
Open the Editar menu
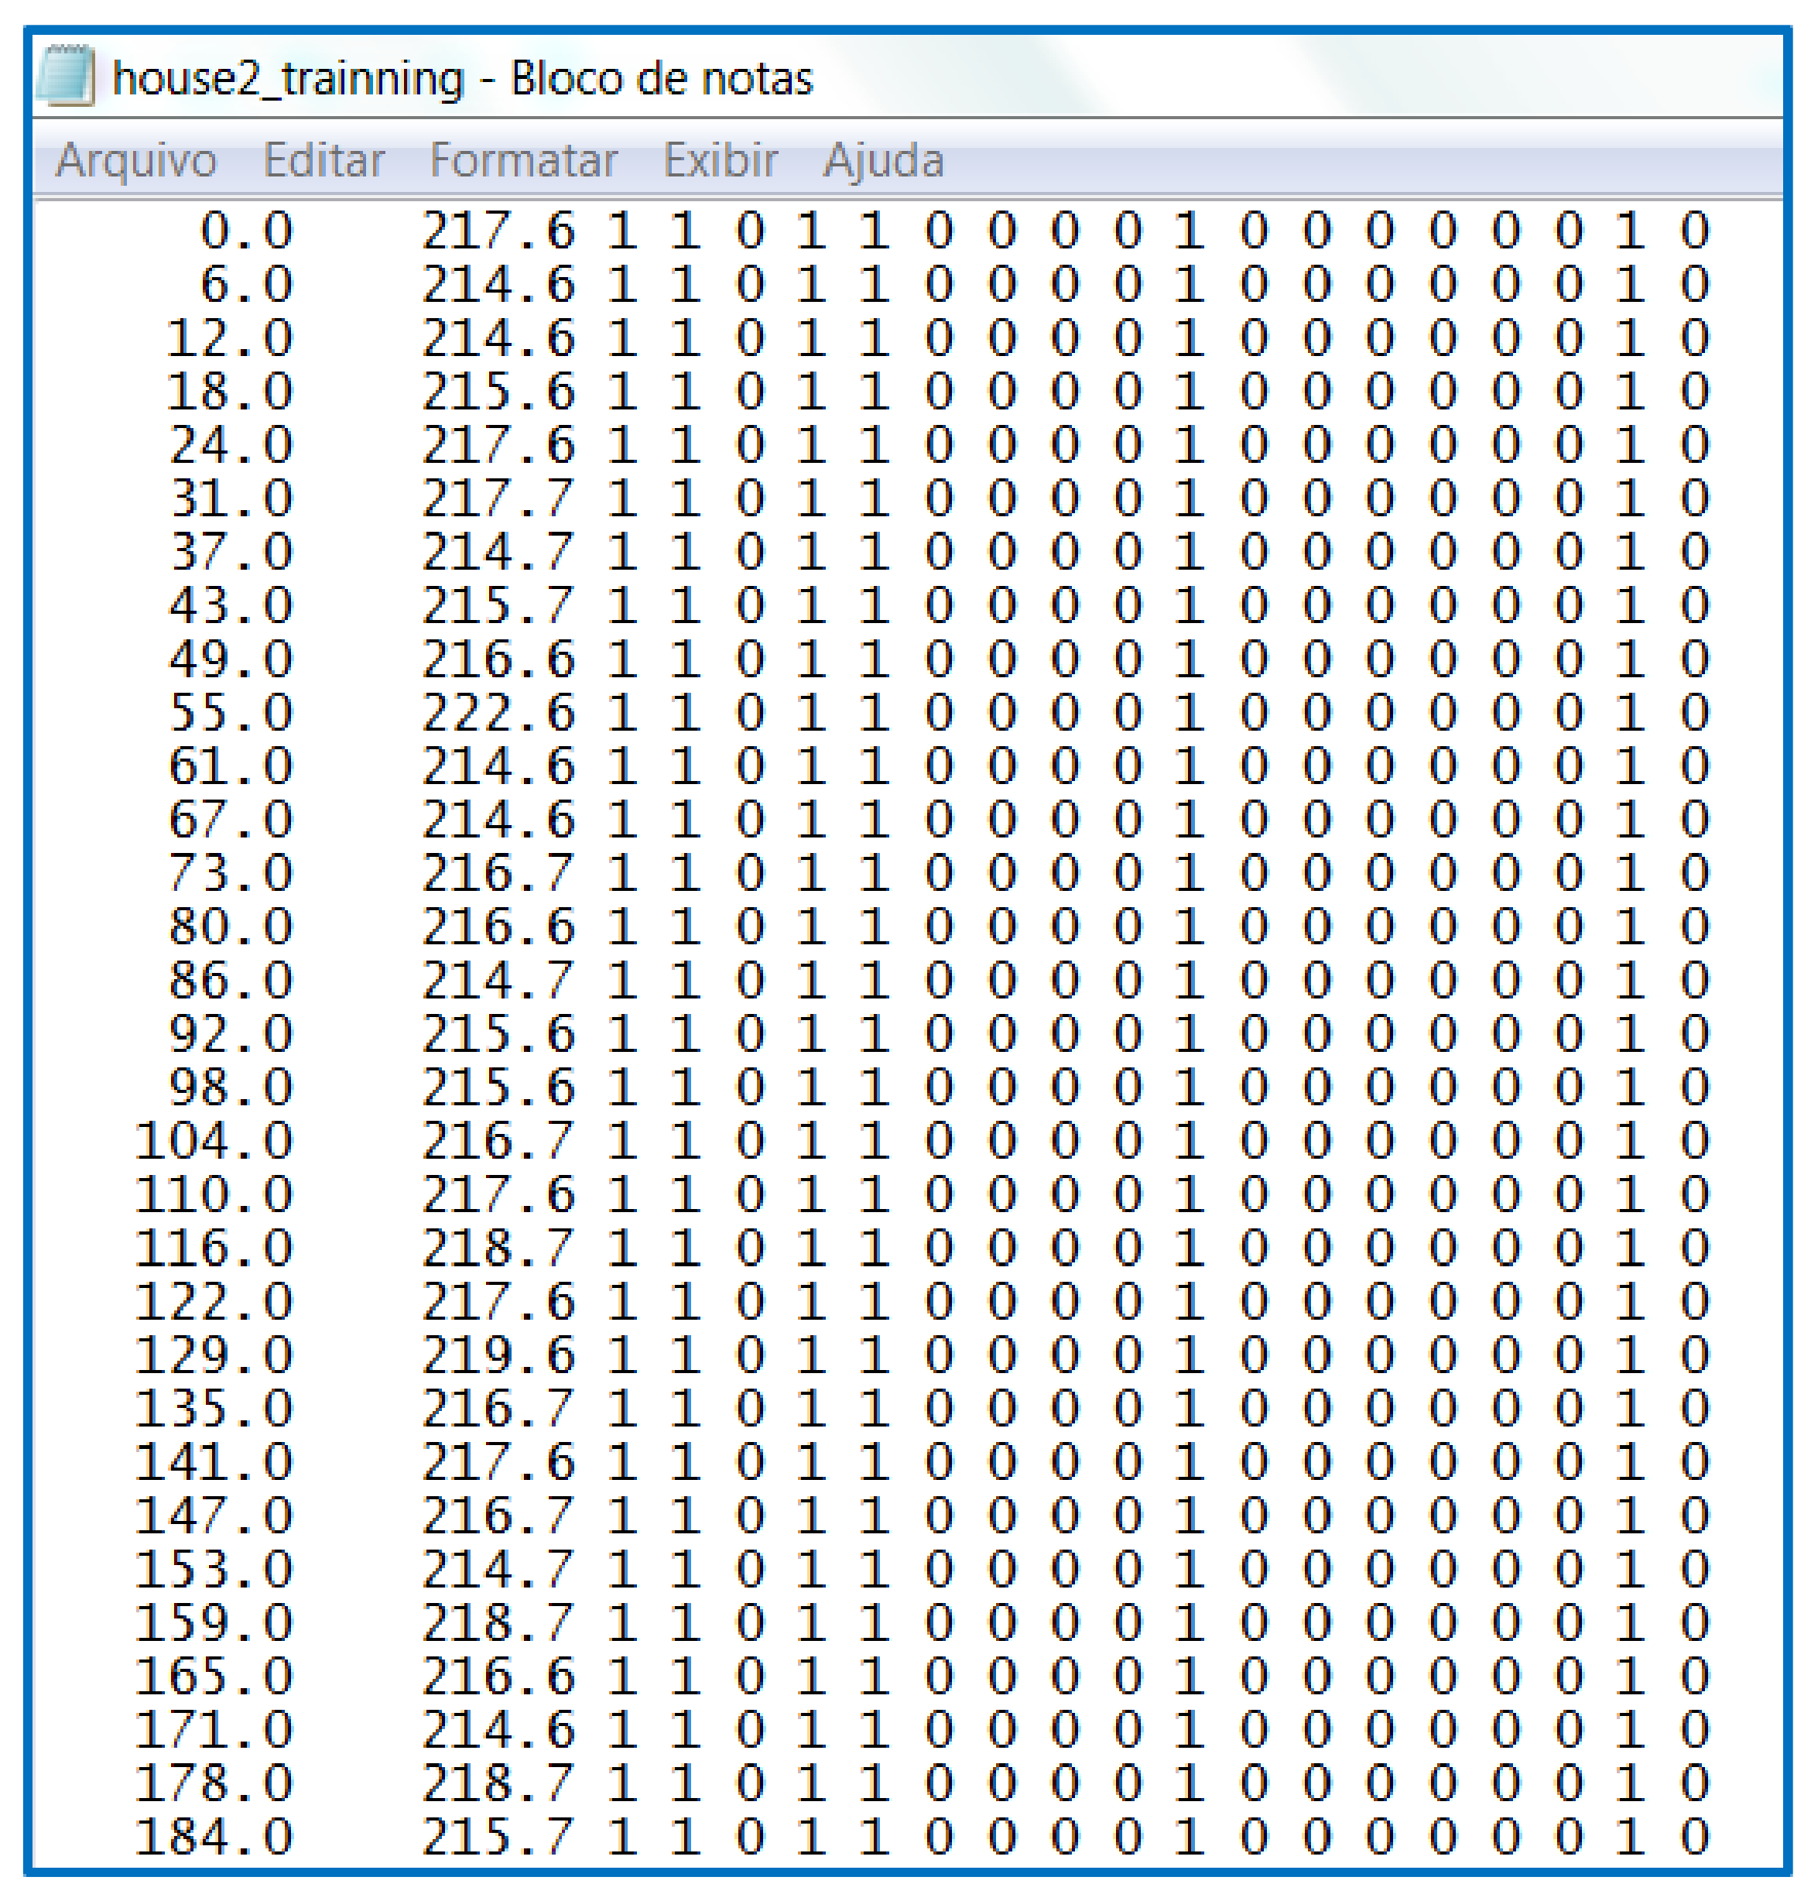(324, 160)
